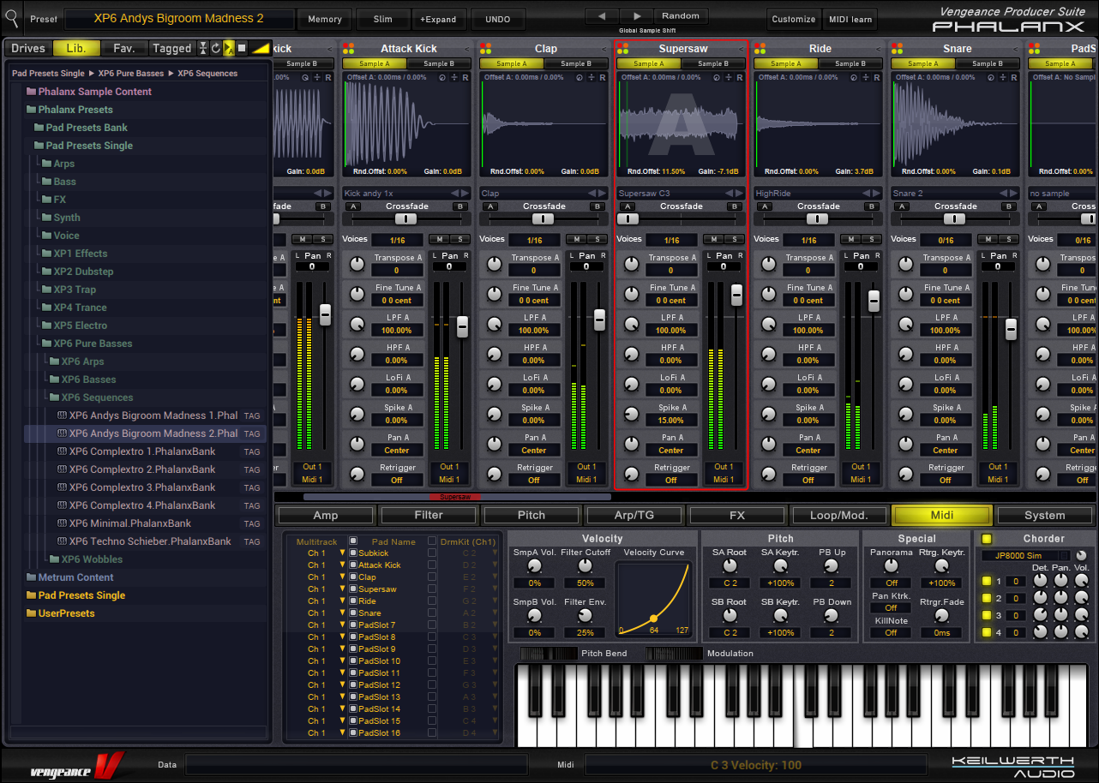Click the Ride volume fader handle
The image size is (1099, 783).
click(x=874, y=301)
